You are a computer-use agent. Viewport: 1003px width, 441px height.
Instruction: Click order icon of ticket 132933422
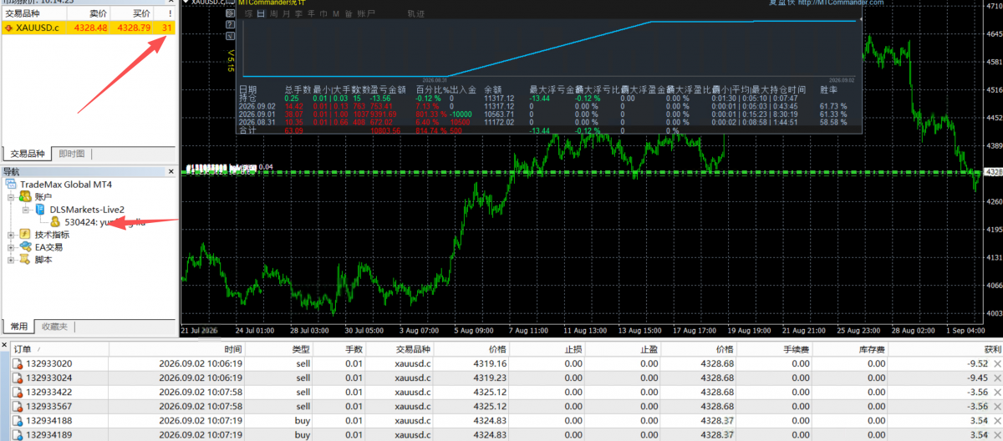click(x=17, y=393)
